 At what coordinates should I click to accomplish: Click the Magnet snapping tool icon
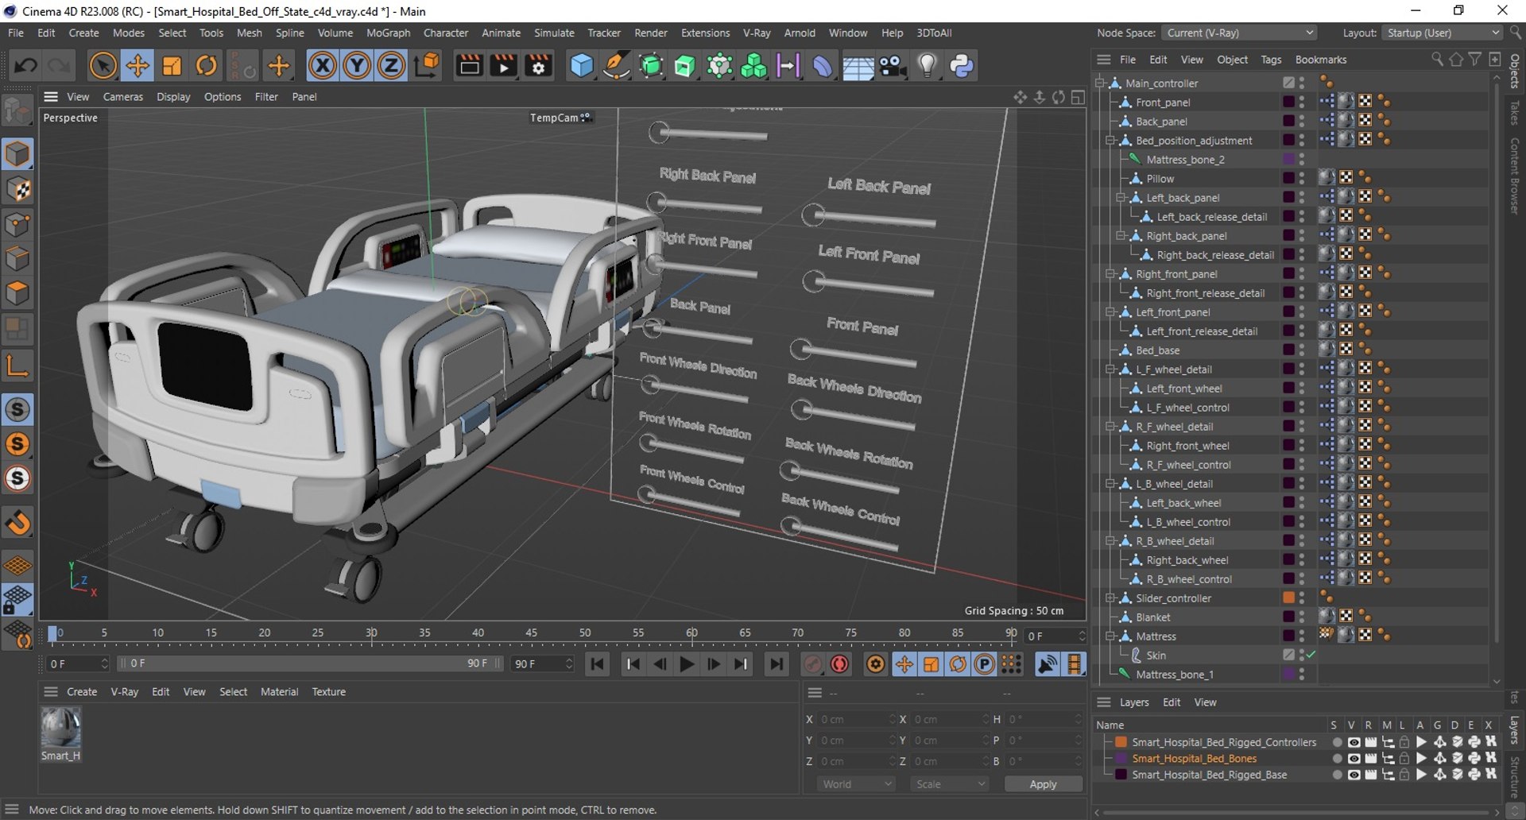17,522
